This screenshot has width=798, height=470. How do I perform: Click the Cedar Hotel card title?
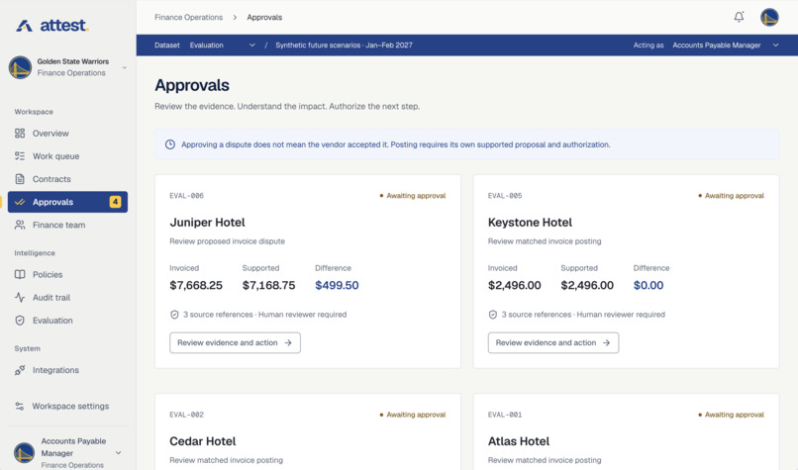point(203,441)
